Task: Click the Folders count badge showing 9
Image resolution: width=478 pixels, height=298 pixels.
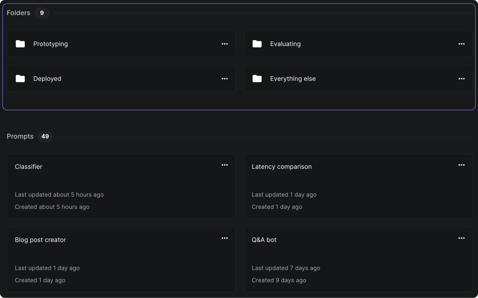Action: (x=42, y=13)
